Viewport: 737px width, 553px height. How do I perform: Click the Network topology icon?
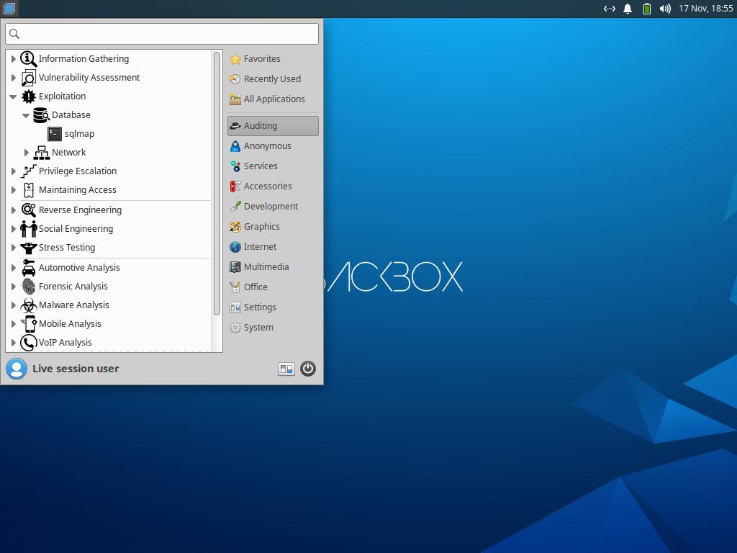pyautogui.click(x=41, y=153)
